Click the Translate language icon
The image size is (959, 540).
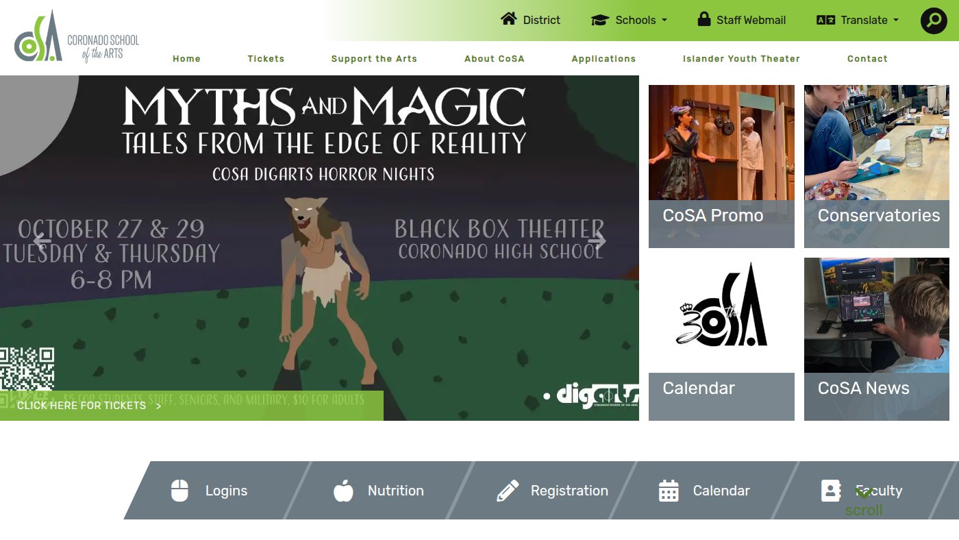click(x=825, y=20)
